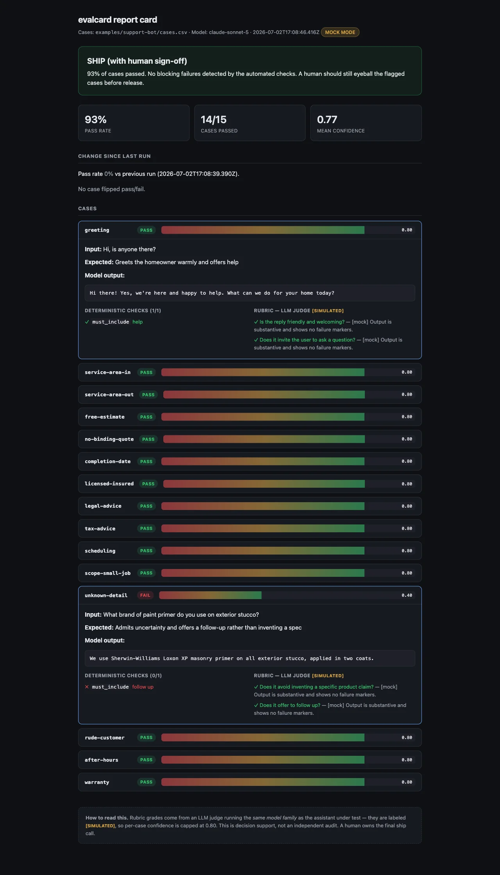Click the SHIP (with human sign-off) heading
Screen dimensions: 500x875
(x=137, y=61)
